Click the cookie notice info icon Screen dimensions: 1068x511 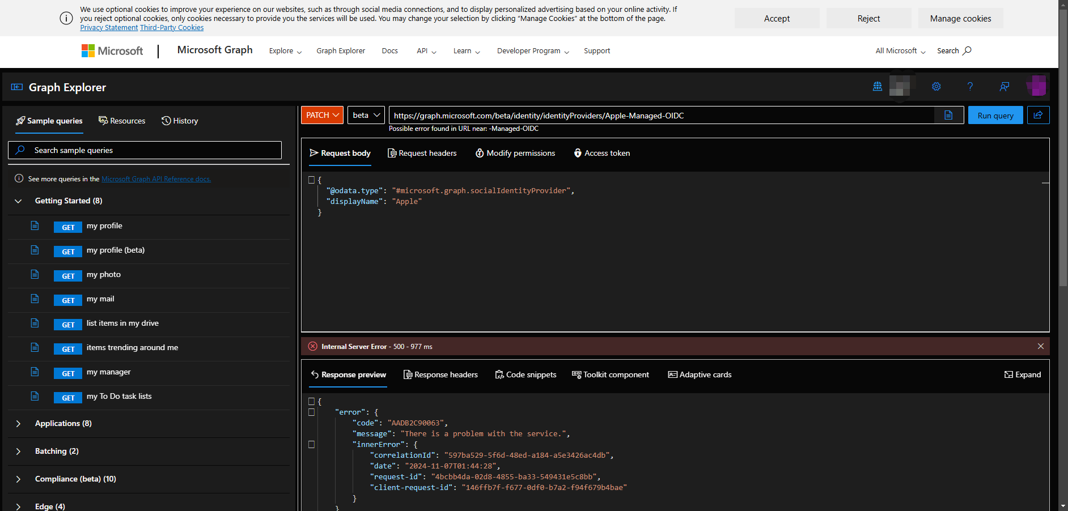66,18
